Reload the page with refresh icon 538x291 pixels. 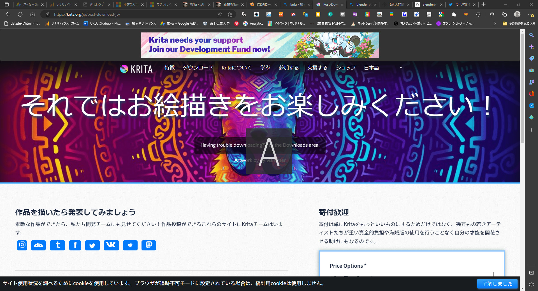(x=20, y=14)
